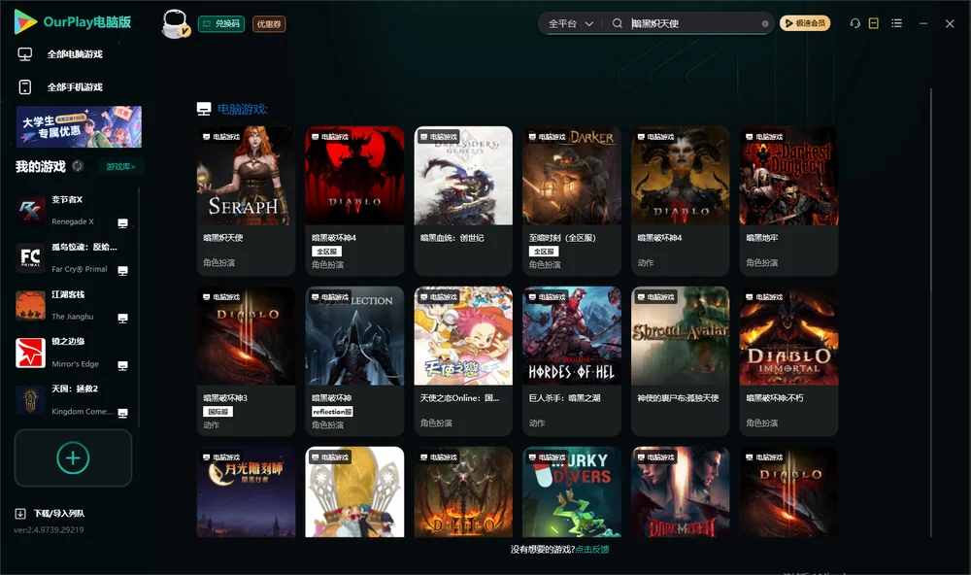
Task: Click the add game plus button
Action: click(73, 457)
